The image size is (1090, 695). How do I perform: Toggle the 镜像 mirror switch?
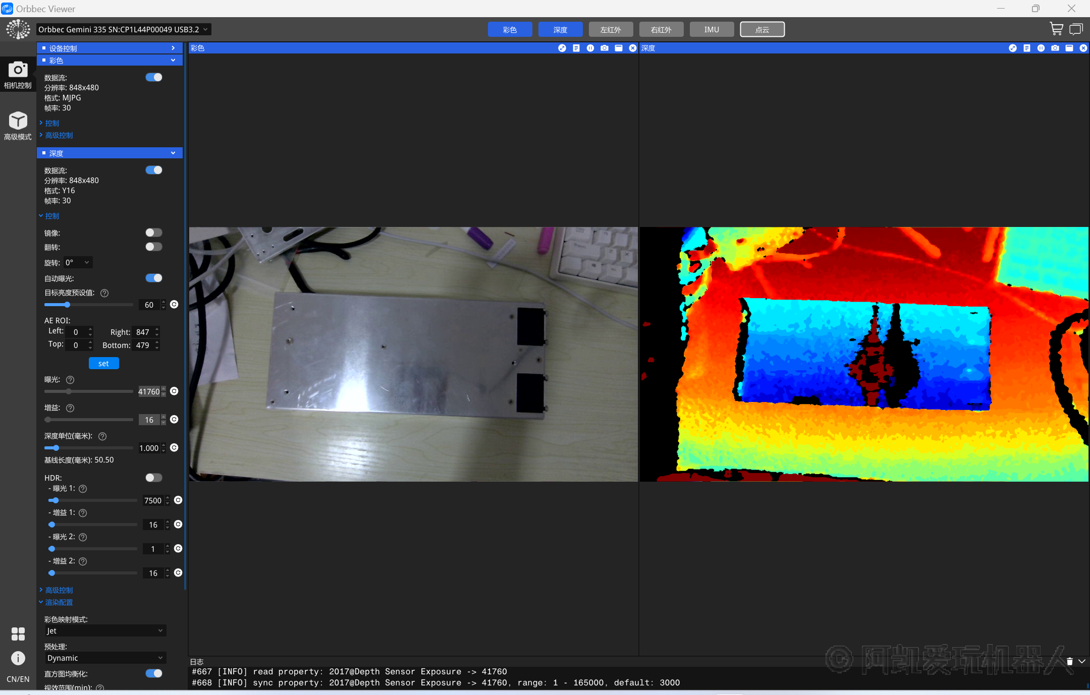[153, 233]
